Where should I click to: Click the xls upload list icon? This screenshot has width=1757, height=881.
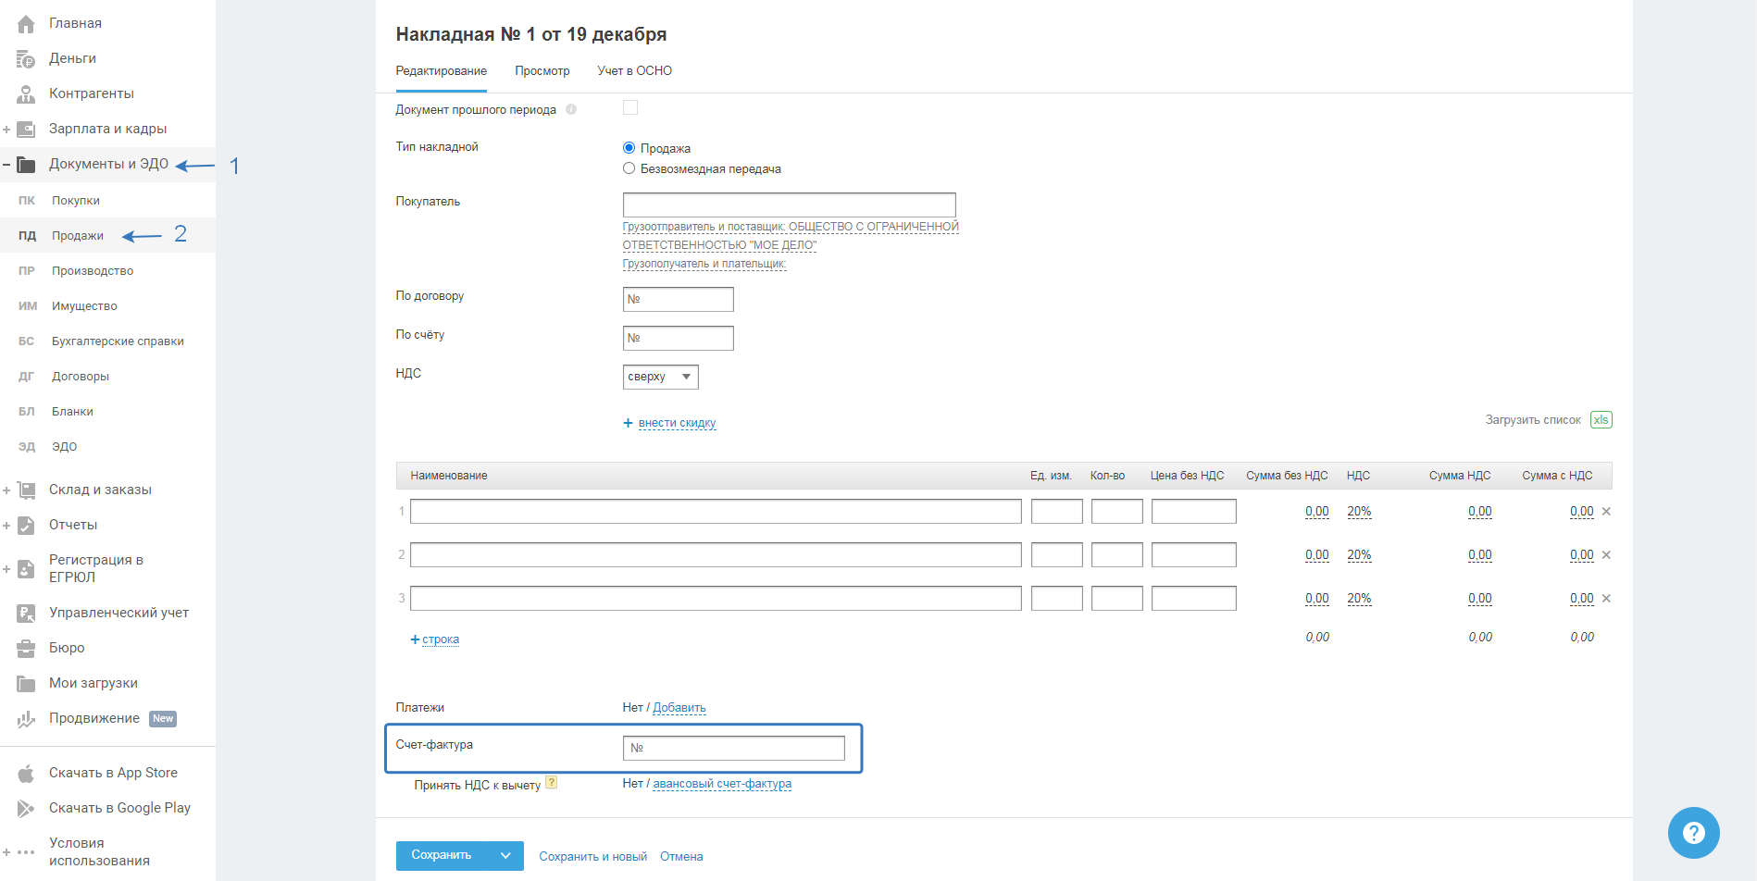(1601, 420)
